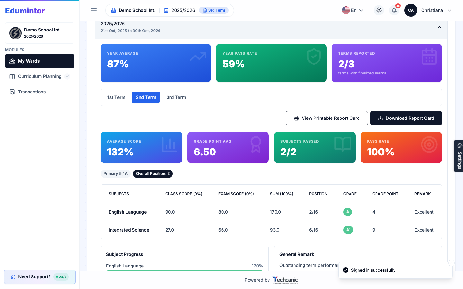Click View Printable Report Card button
The width and height of the screenshot is (463, 289).
[x=327, y=118]
